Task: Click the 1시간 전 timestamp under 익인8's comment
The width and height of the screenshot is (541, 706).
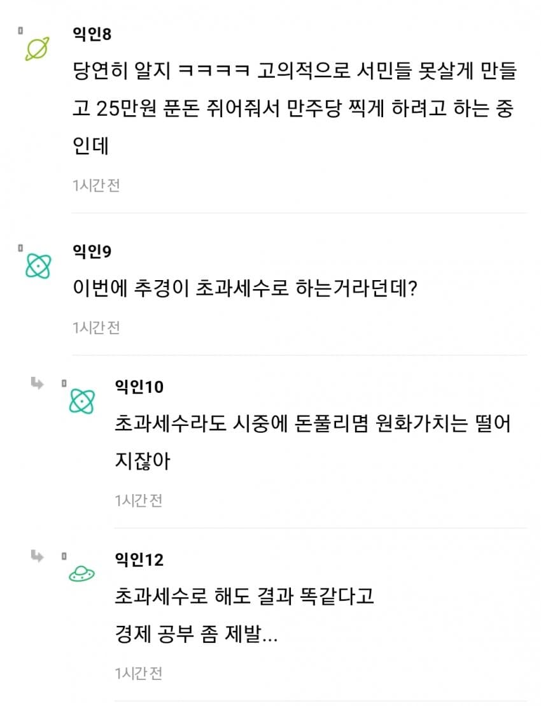Action: pos(96,185)
